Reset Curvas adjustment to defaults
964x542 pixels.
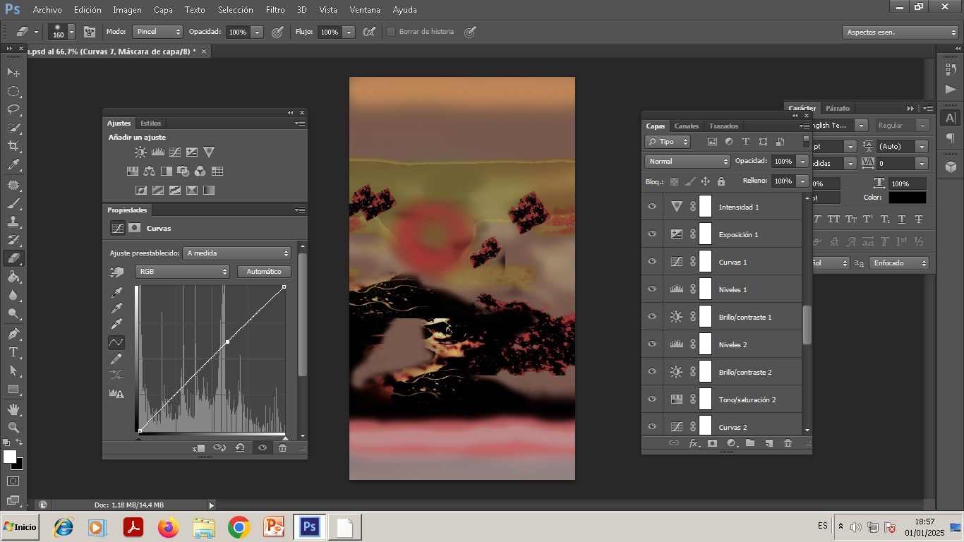(x=240, y=447)
